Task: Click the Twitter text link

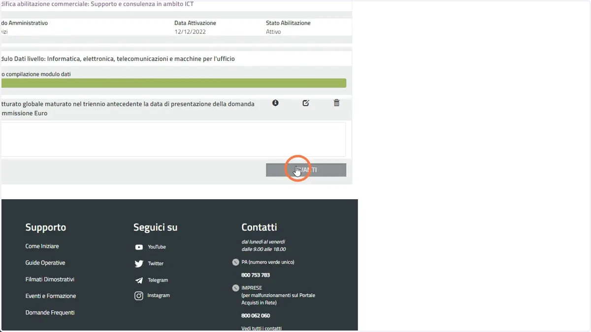Action: [x=156, y=264]
